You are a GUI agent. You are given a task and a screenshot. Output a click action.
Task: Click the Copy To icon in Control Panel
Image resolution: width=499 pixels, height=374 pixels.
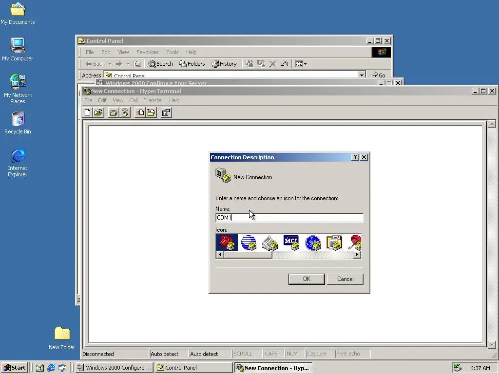click(x=261, y=64)
